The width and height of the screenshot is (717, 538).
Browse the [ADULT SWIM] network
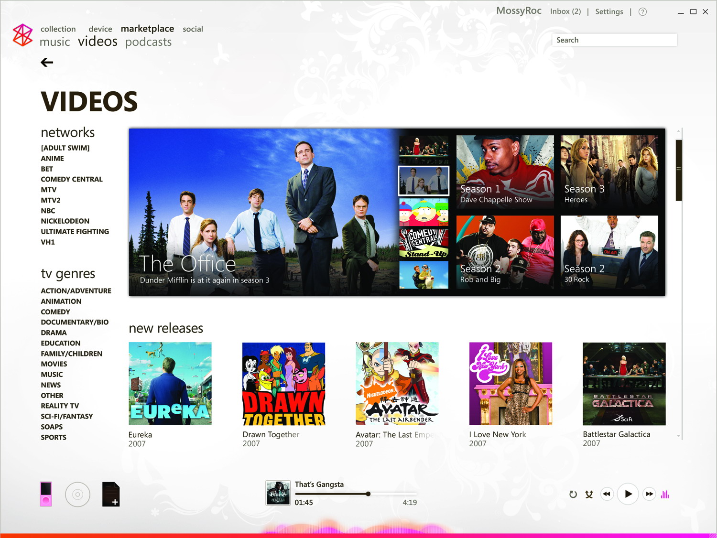65,148
